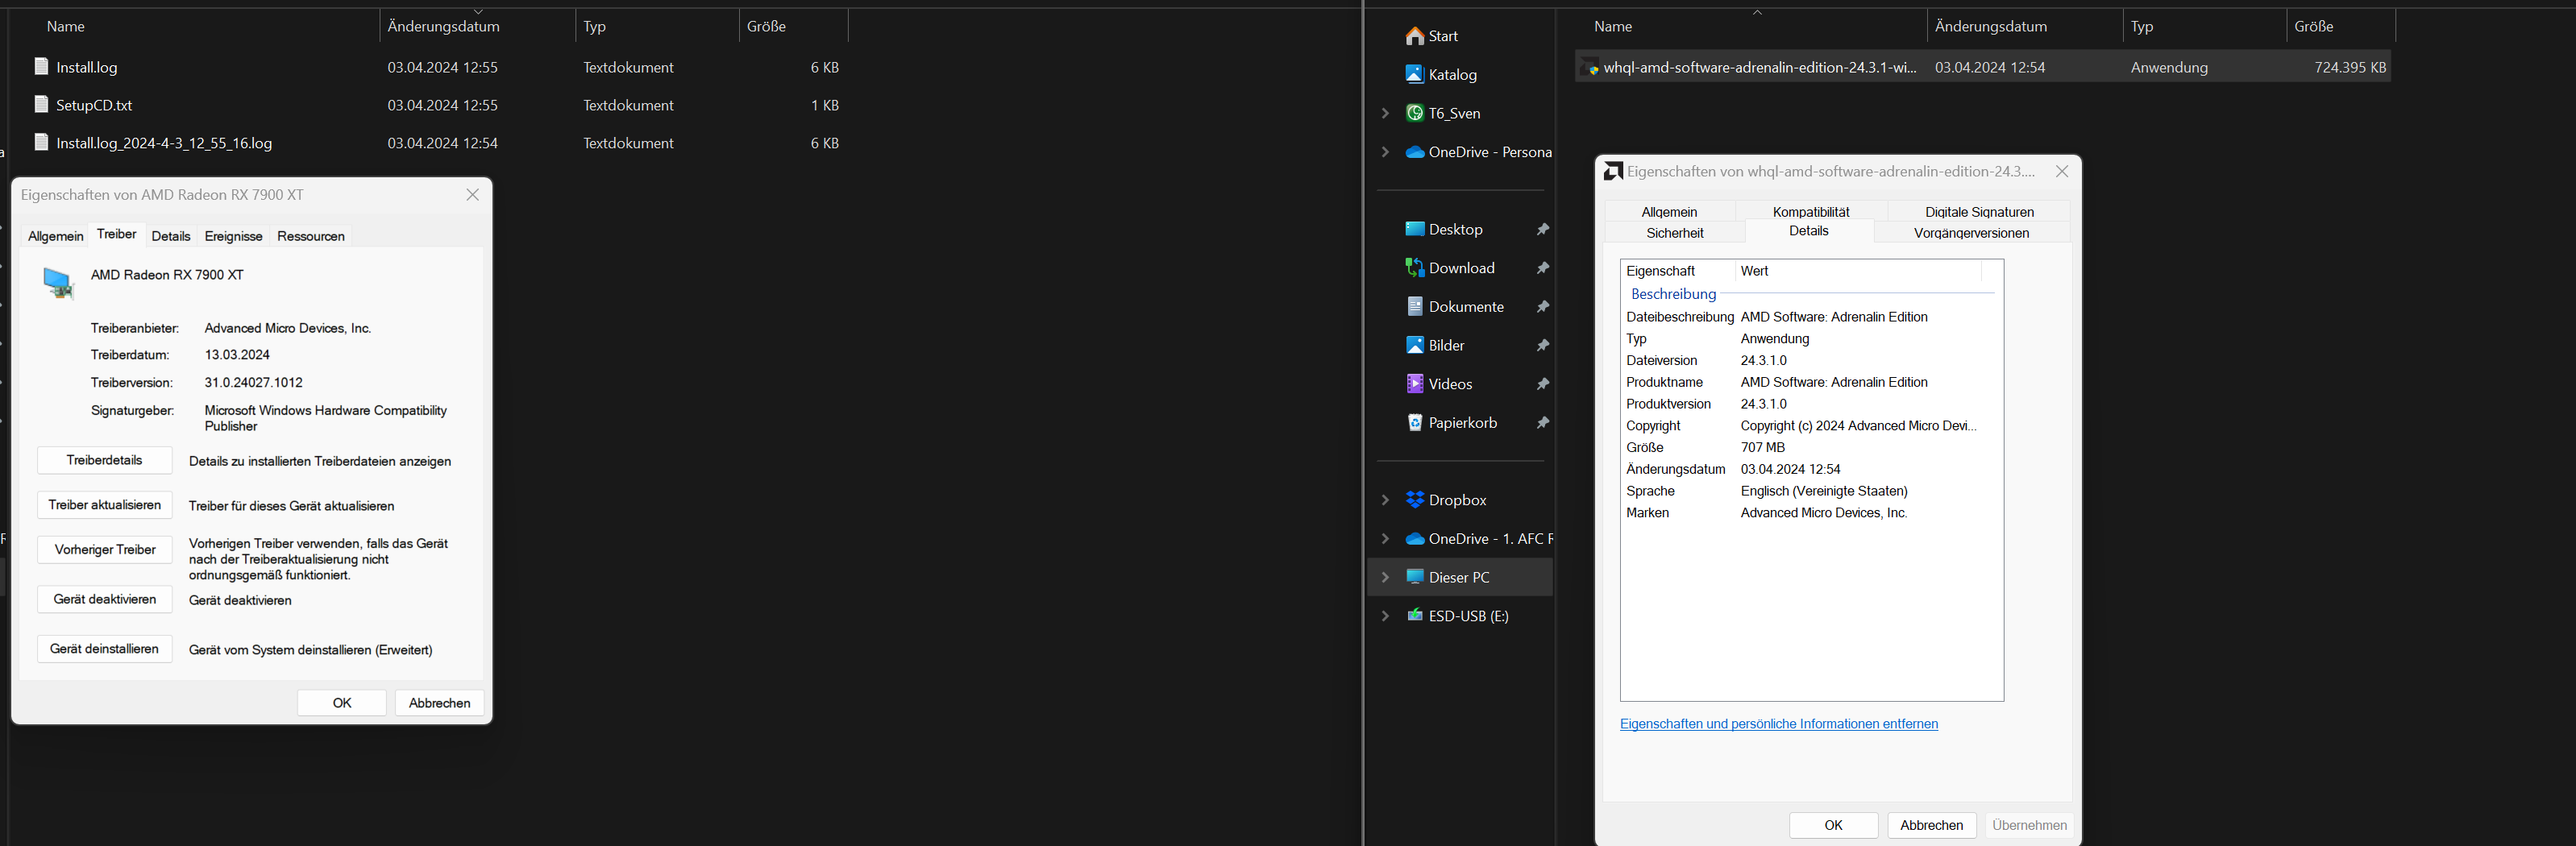Viewport: 2576px width, 846px height.
Task: Open Kompatibilität tab in file properties
Action: pos(1811,212)
